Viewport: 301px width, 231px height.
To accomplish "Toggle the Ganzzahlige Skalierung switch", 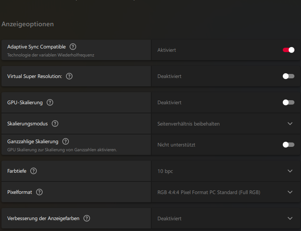I will [x=289, y=145].
